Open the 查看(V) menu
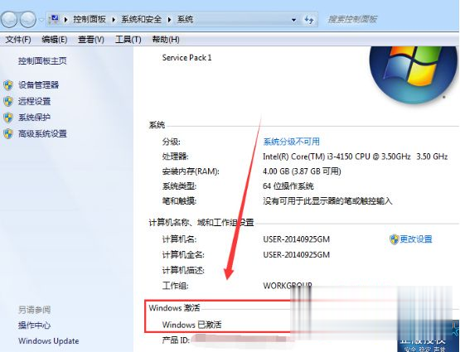460x352 pixels. pyautogui.click(x=91, y=39)
